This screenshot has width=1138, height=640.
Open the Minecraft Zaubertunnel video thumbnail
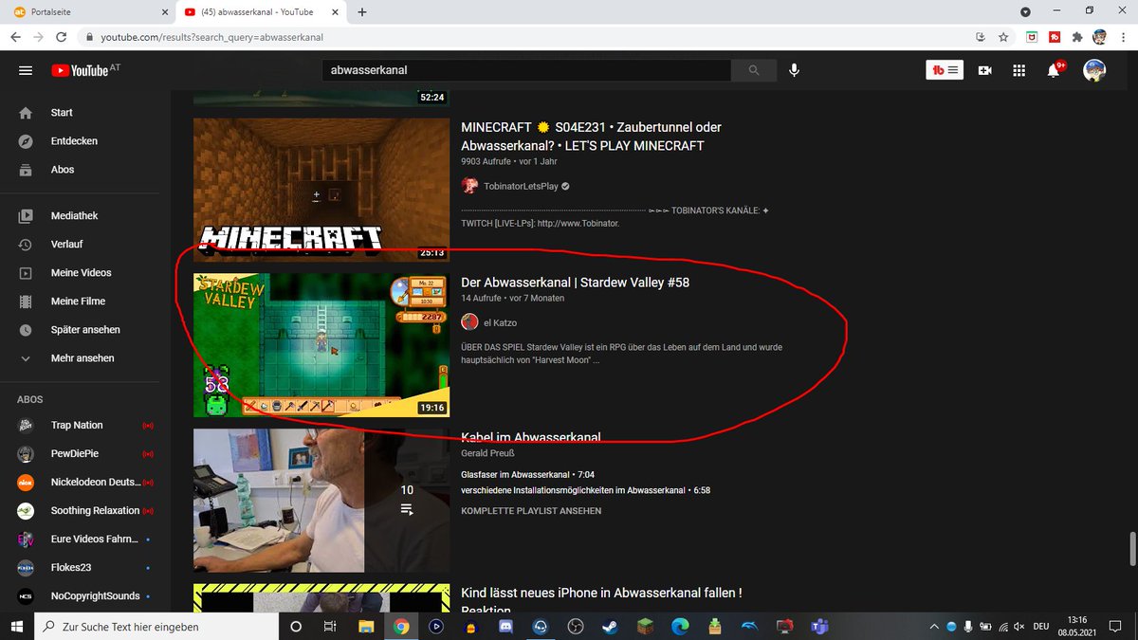tap(321, 190)
